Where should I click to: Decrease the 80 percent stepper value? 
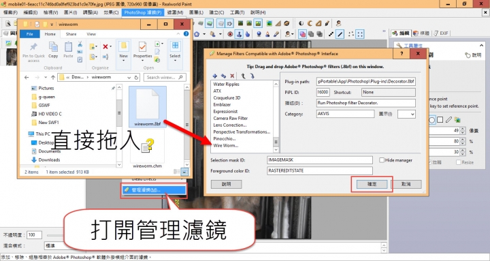(463, 143)
